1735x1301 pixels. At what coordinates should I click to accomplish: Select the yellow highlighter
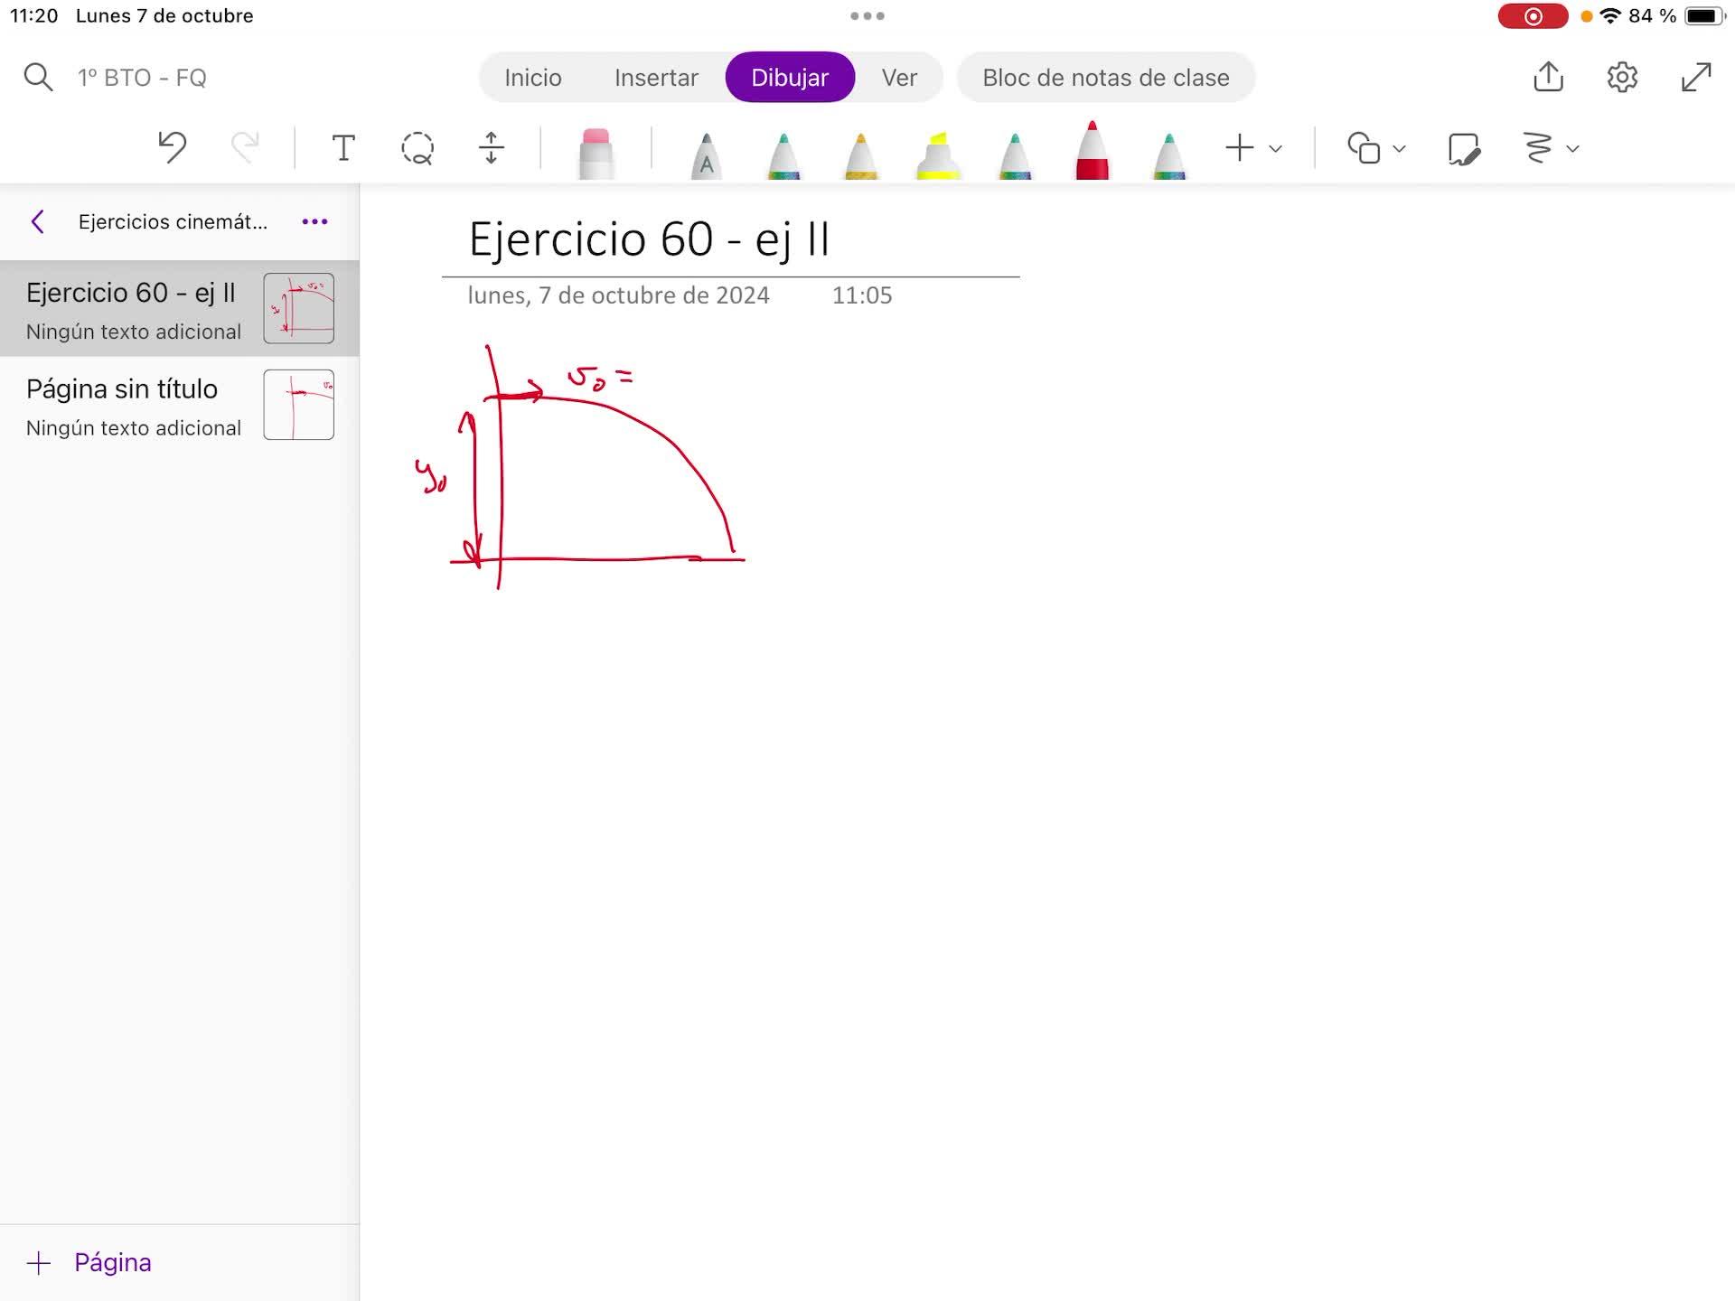pos(938,155)
